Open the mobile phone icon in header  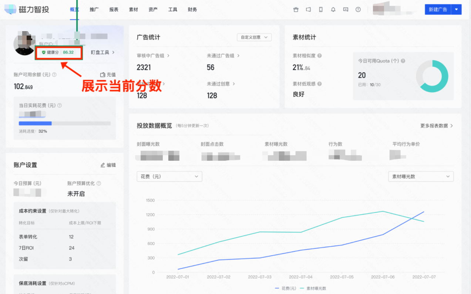321,10
